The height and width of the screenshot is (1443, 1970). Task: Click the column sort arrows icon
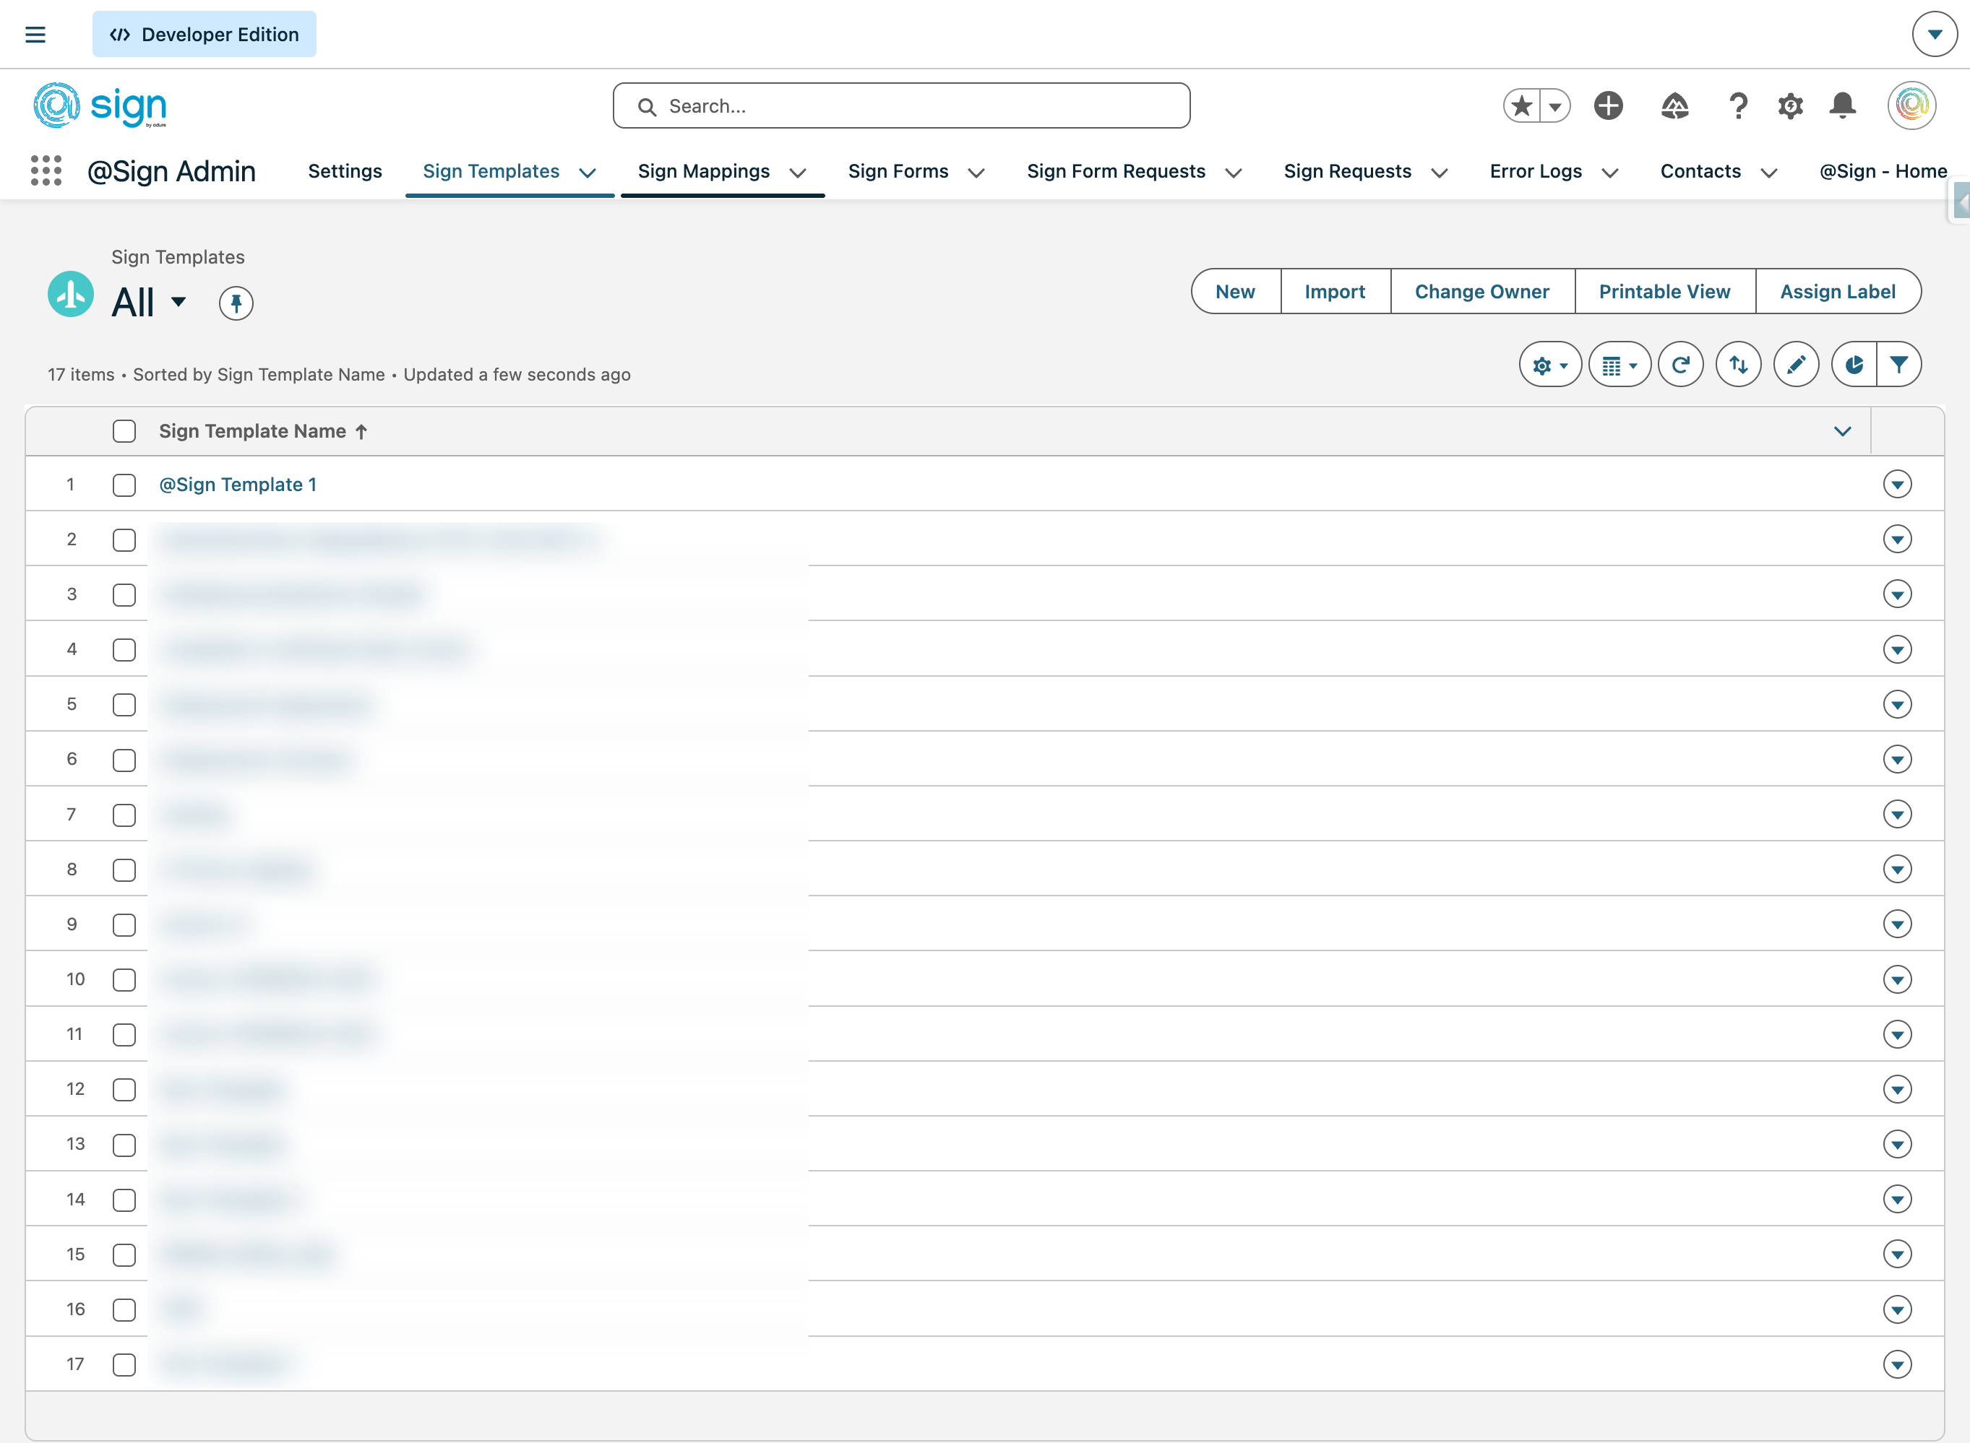pos(1737,365)
